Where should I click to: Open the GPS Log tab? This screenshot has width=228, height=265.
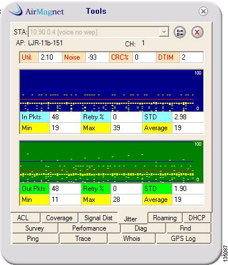(x=183, y=239)
